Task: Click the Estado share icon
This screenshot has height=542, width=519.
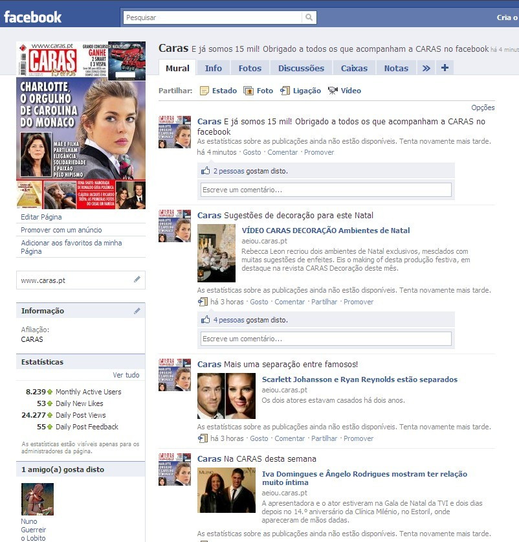Action: click(x=204, y=91)
